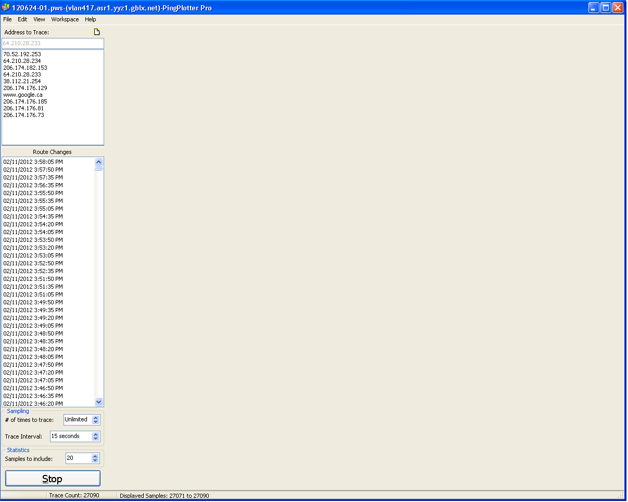Open the Help menu
The image size is (628, 502).
click(x=91, y=19)
